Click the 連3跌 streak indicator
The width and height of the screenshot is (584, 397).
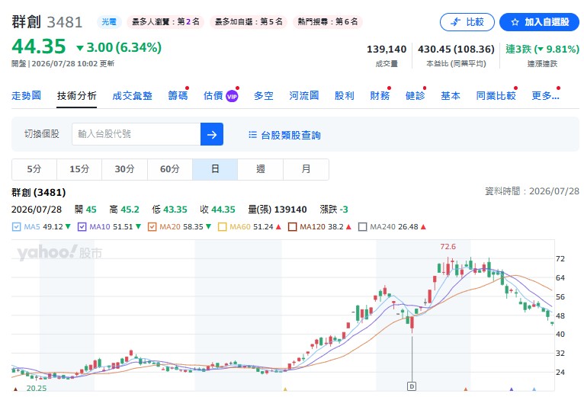click(x=542, y=50)
